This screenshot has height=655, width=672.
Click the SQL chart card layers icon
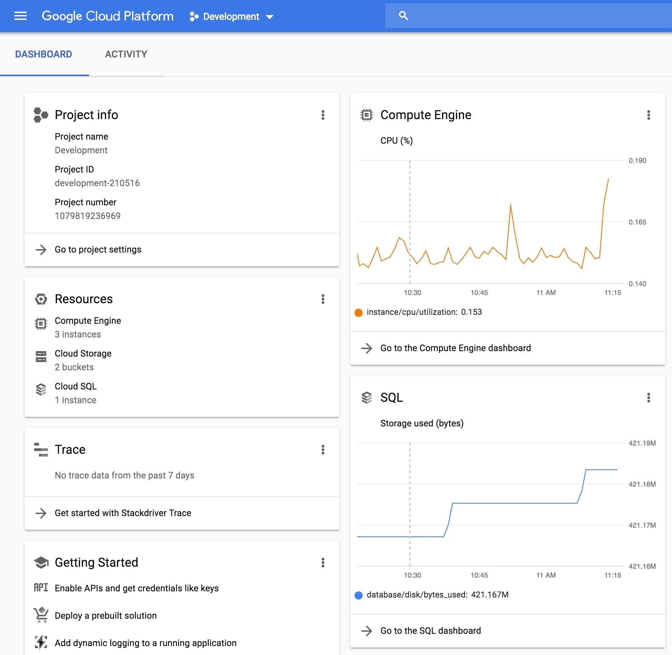tap(366, 398)
